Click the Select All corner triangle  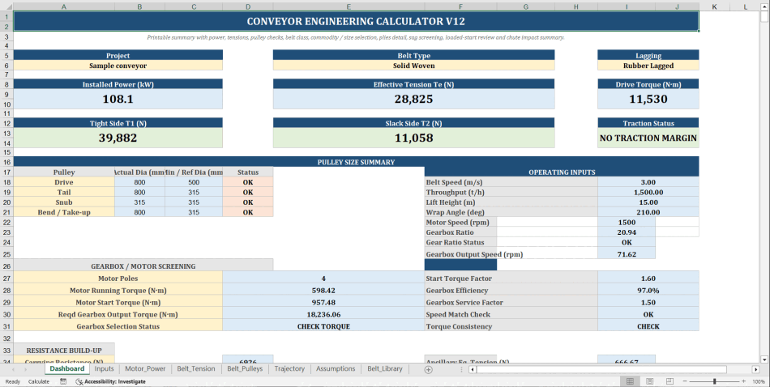coord(6,6)
